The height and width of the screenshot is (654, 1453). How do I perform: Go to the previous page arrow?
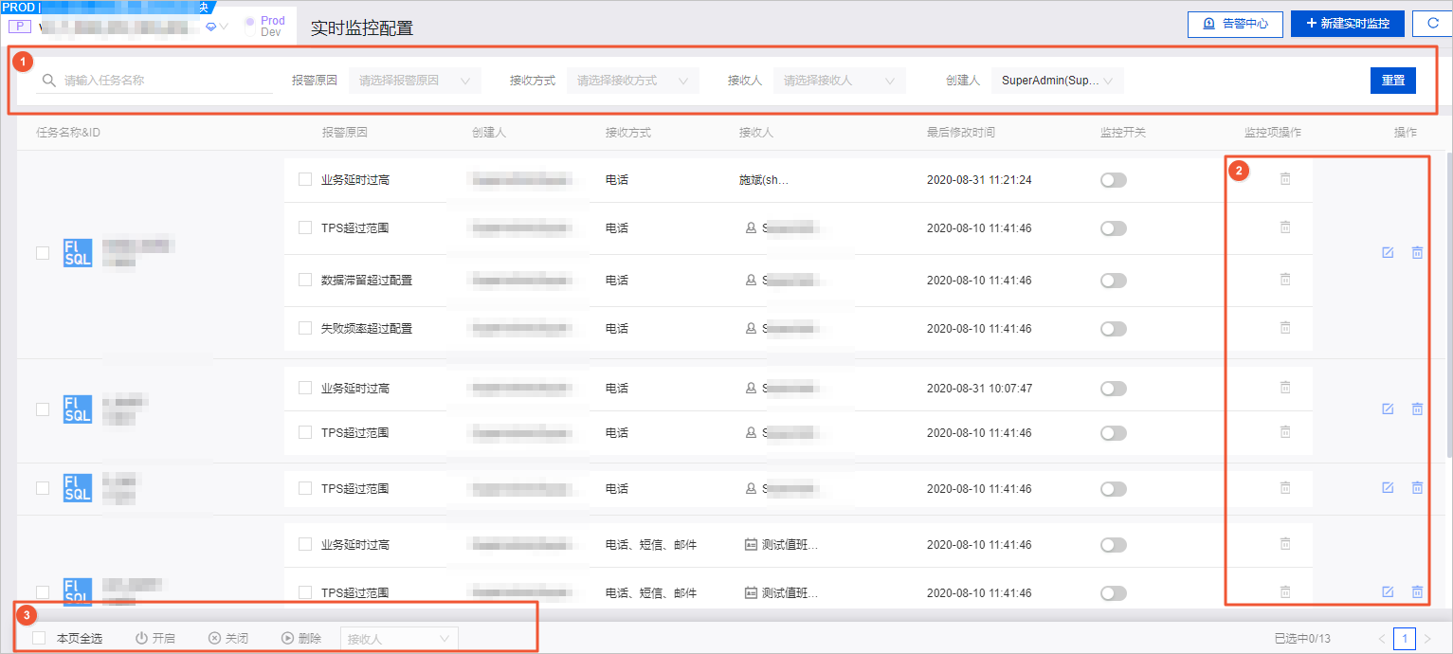point(1382,639)
